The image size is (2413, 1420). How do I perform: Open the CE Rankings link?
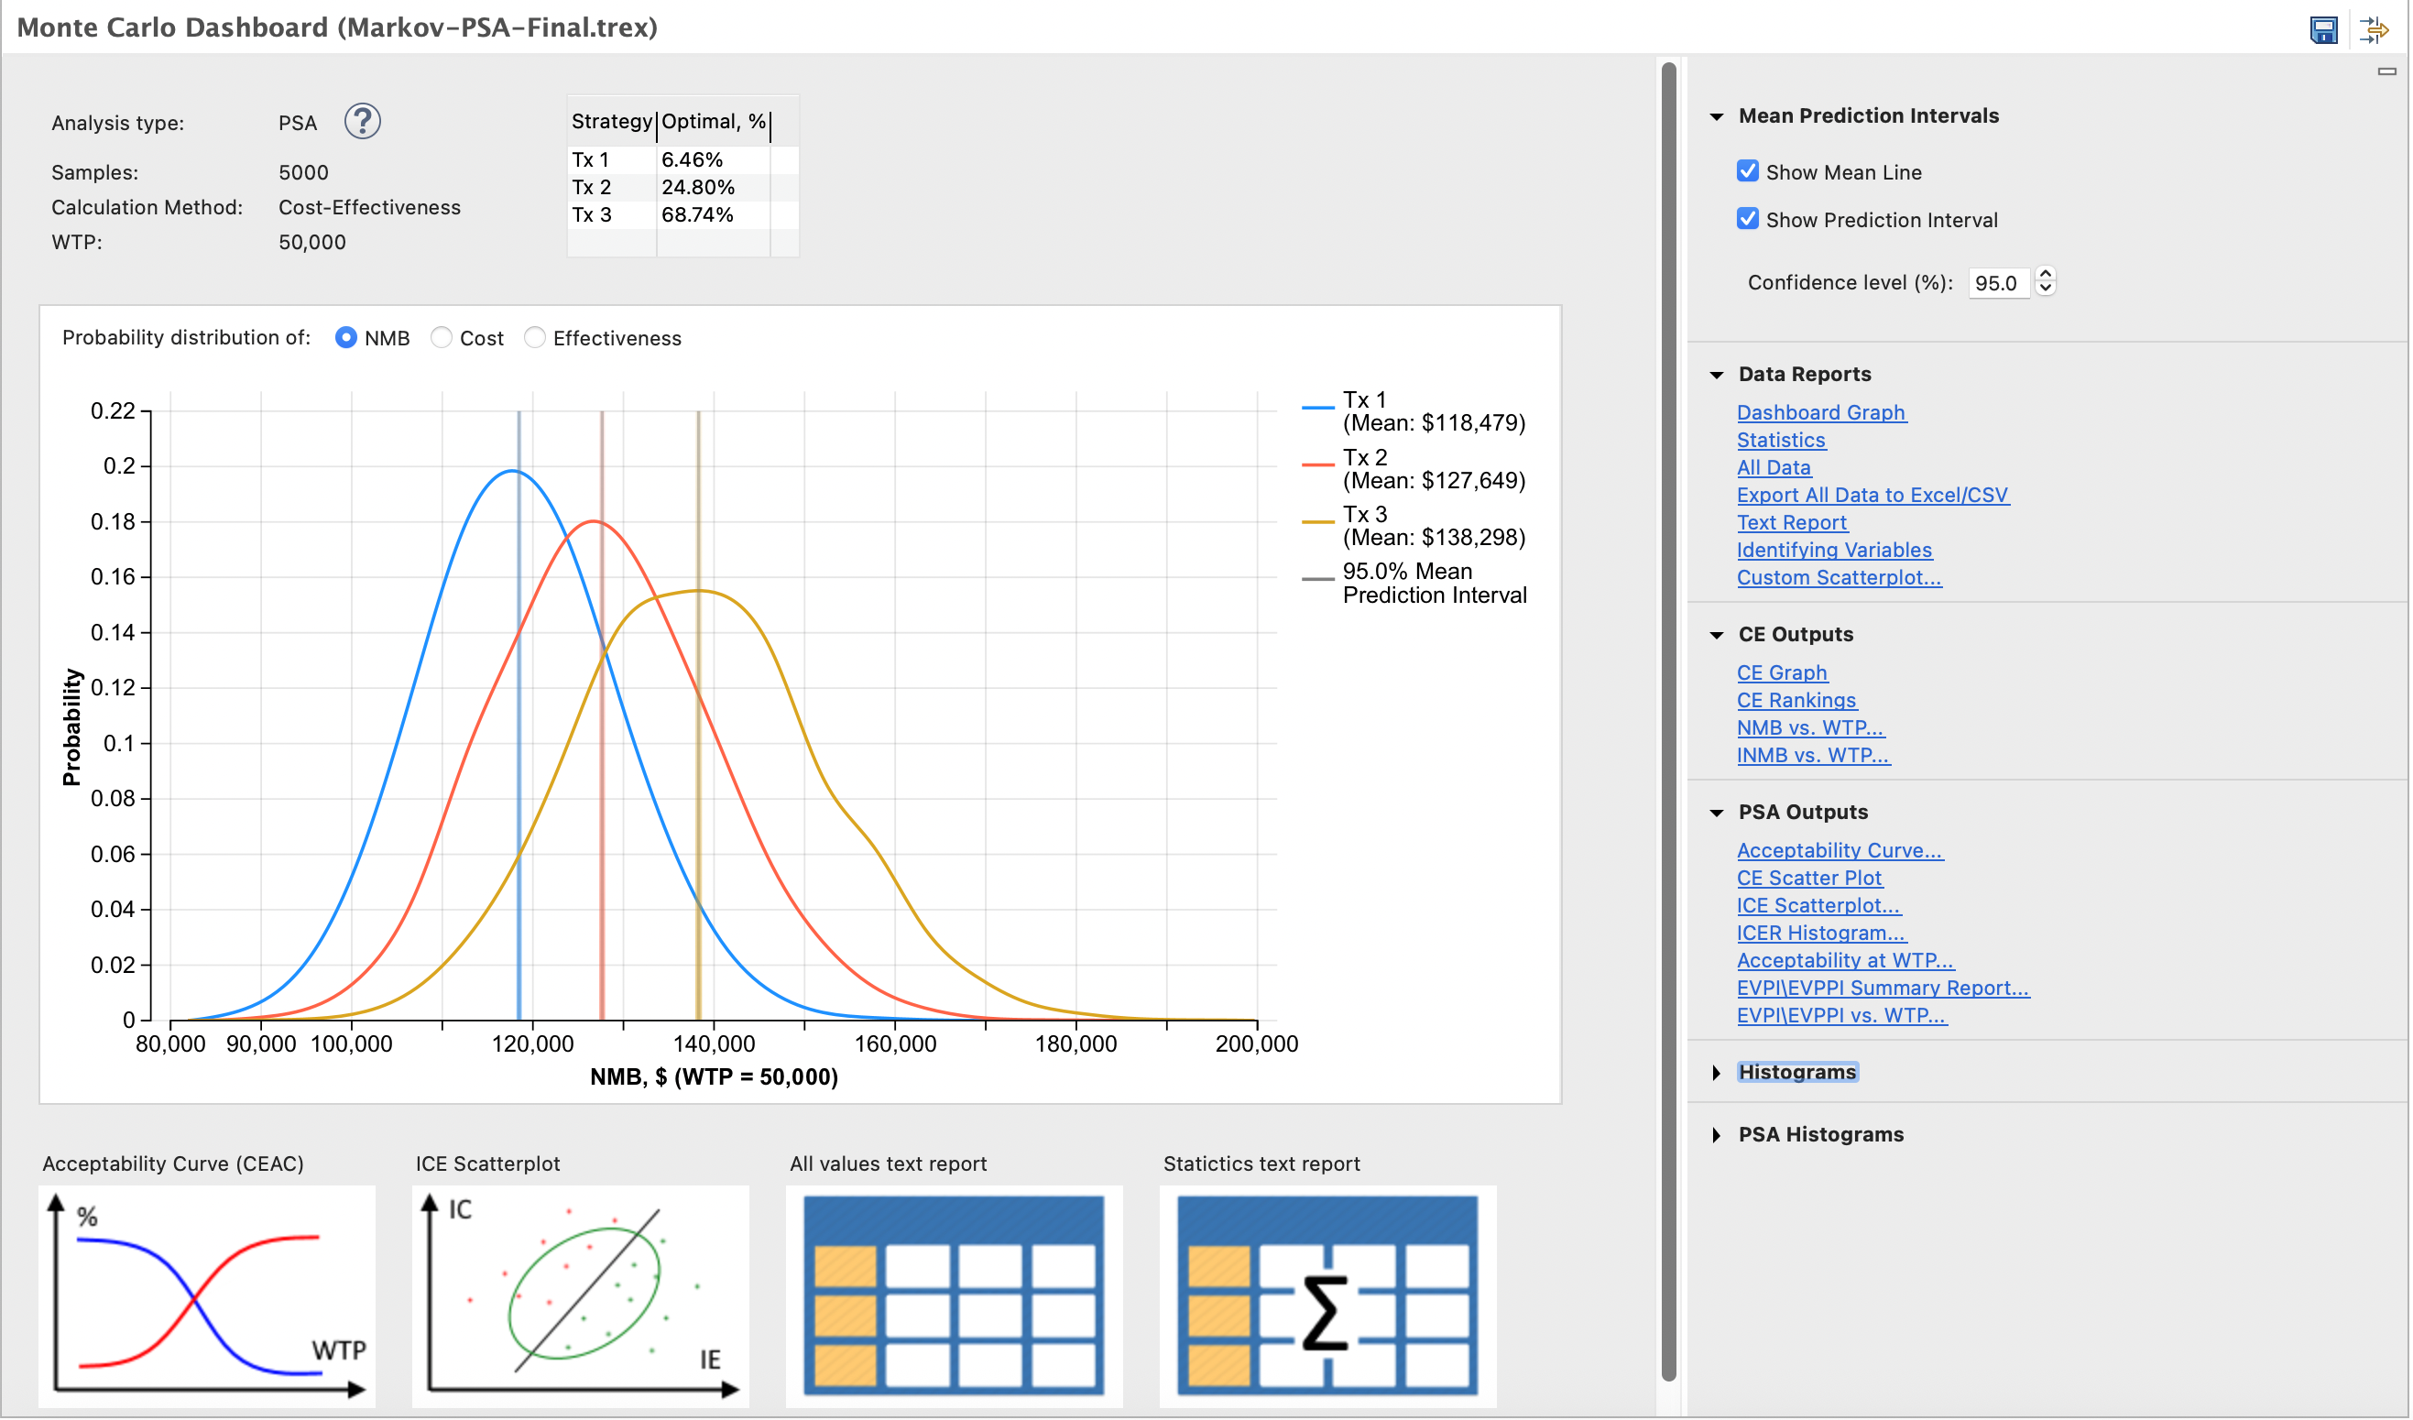pyautogui.click(x=1796, y=701)
